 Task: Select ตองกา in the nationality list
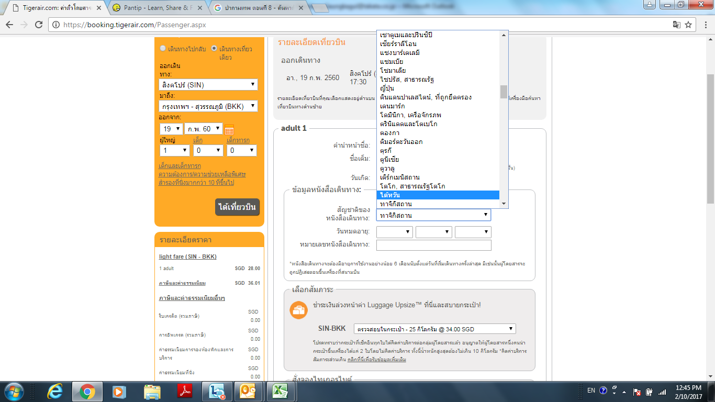[438, 133]
